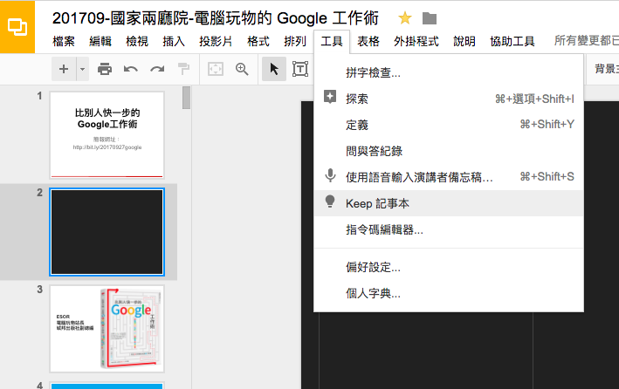This screenshot has width=619, height=389.
Task: Open the 插入 menu
Action: [x=174, y=41]
